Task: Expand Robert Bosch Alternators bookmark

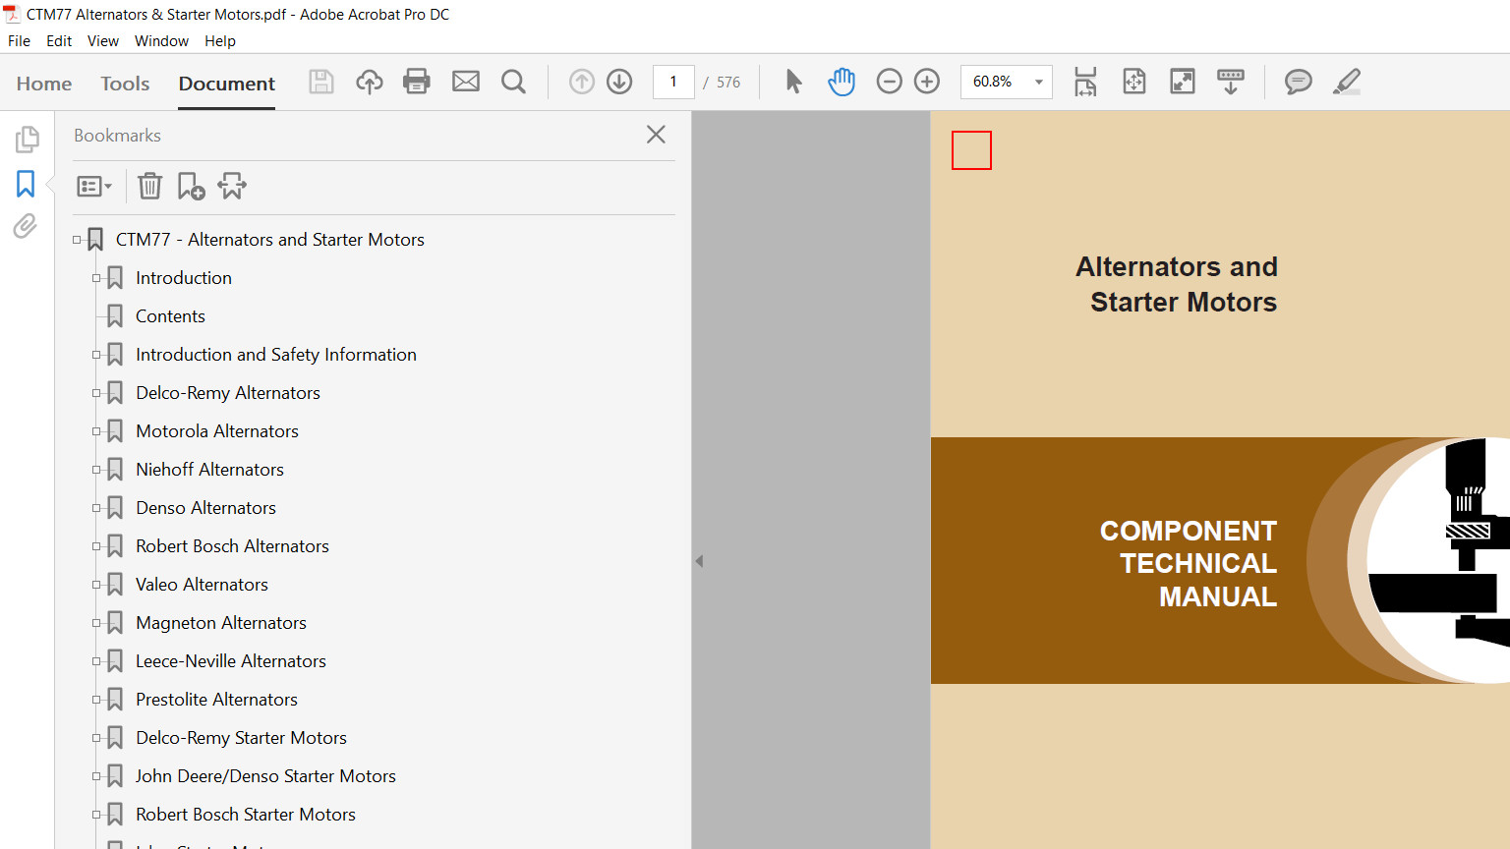Action: (x=96, y=546)
